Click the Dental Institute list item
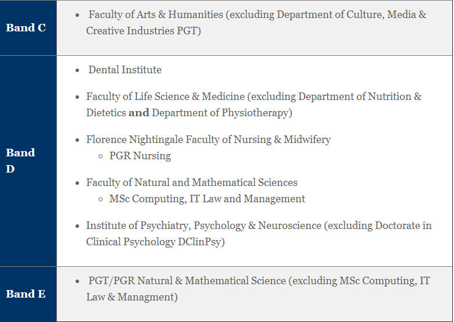The height and width of the screenshot is (322, 454). point(125,70)
